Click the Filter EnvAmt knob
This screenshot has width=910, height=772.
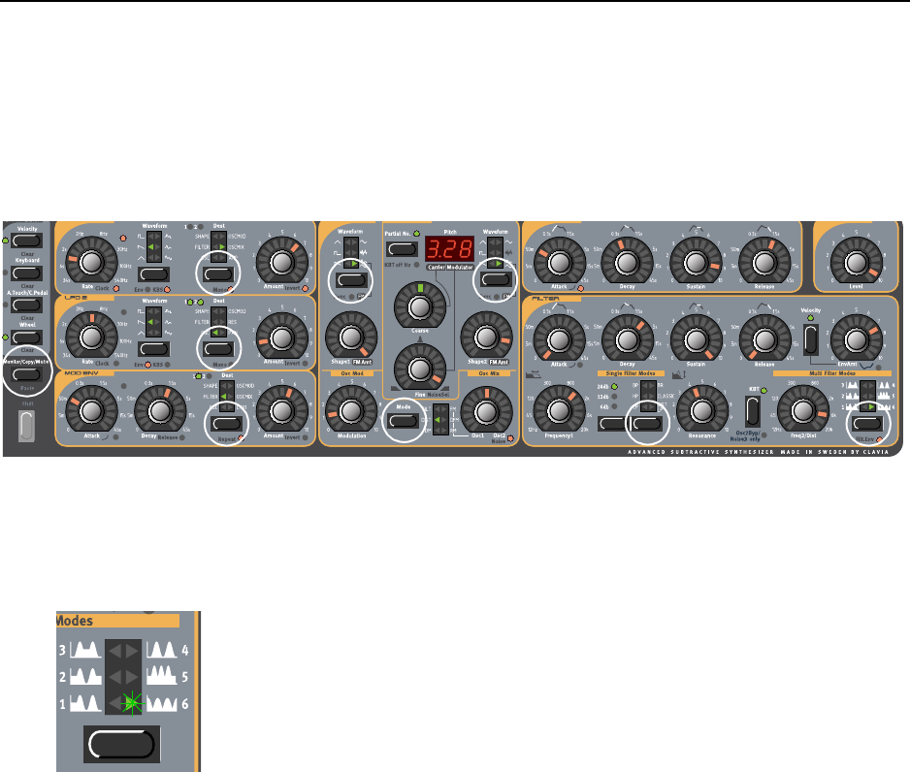pos(856,339)
